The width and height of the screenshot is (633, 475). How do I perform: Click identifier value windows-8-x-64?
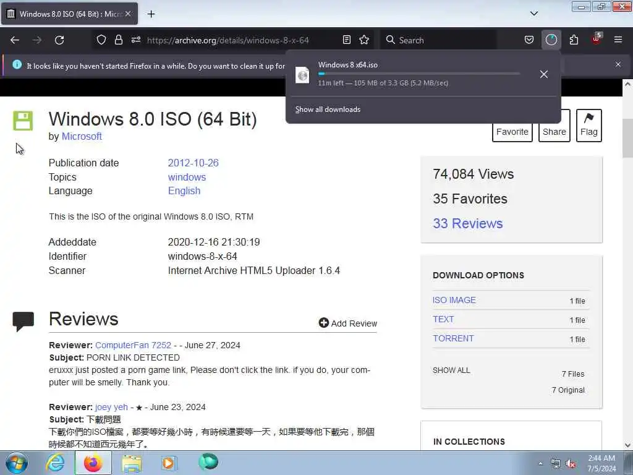202,257
